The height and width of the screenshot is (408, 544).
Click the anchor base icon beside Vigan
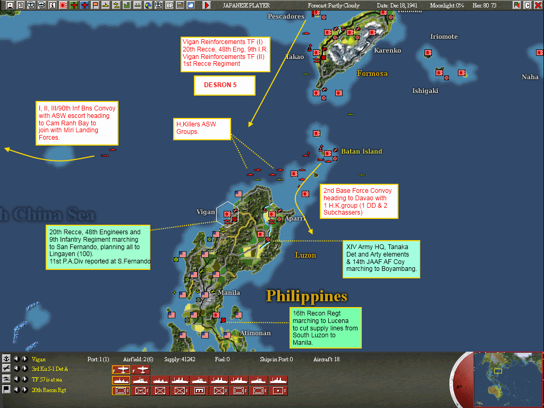[6, 359]
